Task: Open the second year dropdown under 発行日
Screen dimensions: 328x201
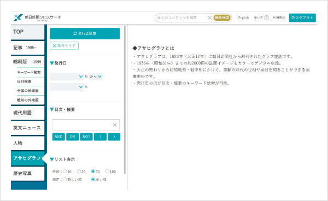Action: coord(67,87)
